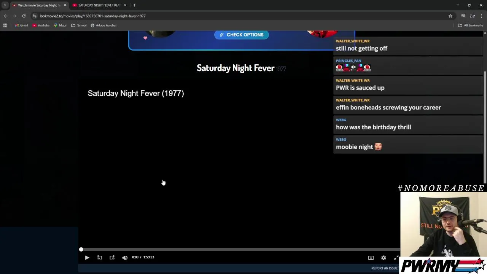Click the pink heart icon in banner
The height and width of the screenshot is (274, 487).
(145, 38)
